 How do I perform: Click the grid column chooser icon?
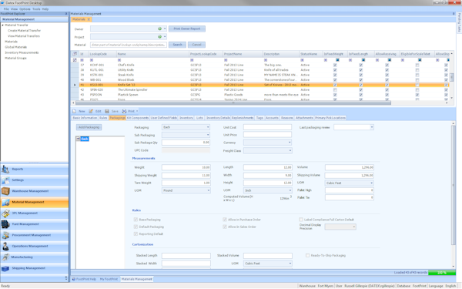point(75,54)
